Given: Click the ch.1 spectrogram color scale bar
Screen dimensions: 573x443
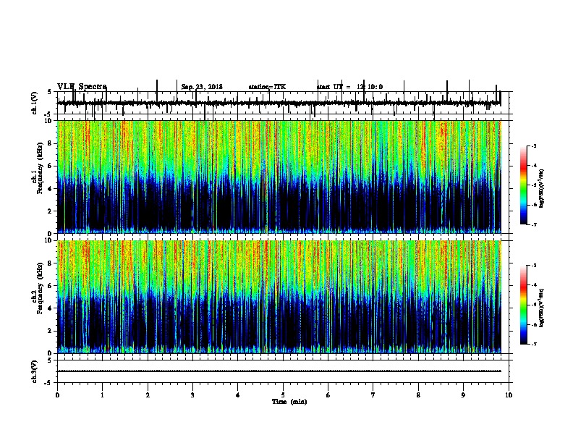Looking at the screenshot, I should tap(524, 185).
